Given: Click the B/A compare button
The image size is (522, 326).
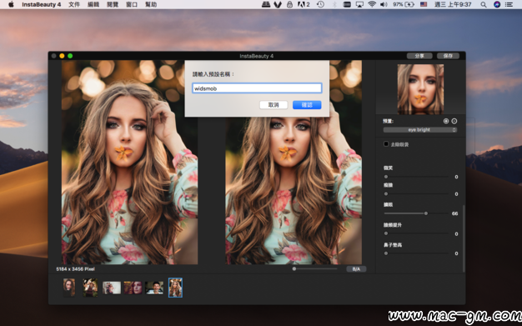Looking at the screenshot, I should [356, 269].
